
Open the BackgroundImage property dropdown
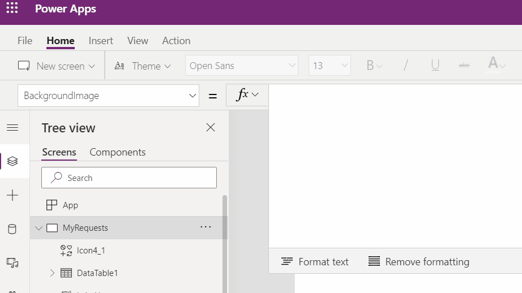click(191, 96)
